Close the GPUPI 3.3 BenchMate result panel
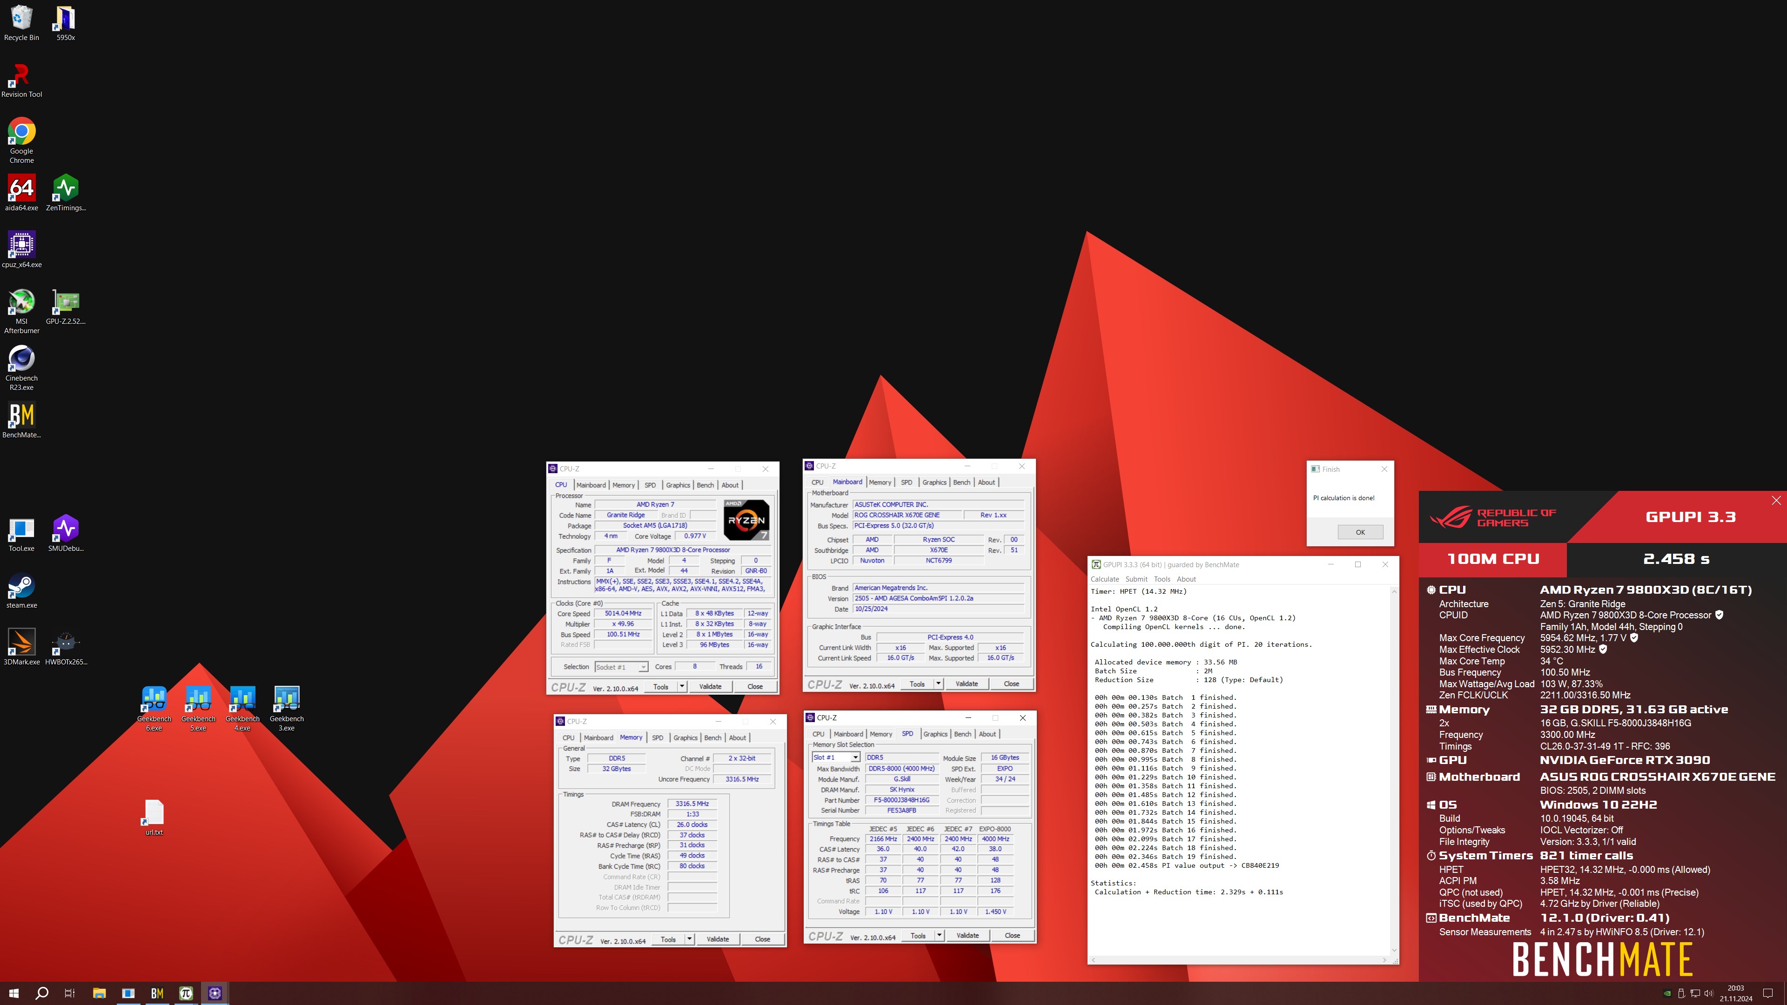 pyautogui.click(x=1776, y=501)
